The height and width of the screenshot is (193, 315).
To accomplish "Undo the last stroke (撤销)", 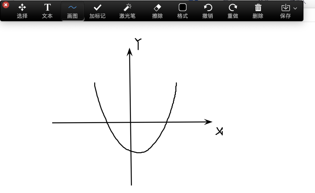I will (208, 11).
